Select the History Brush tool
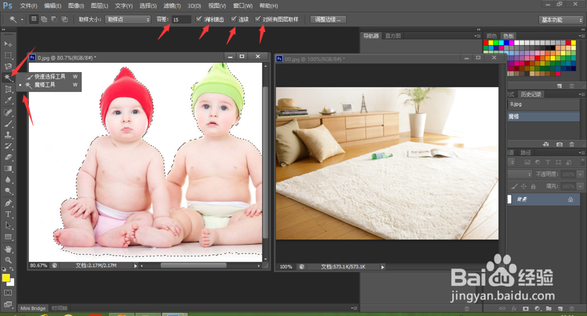This screenshot has width=587, height=316. click(8, 146)
